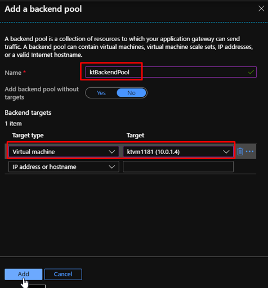
Task: Open the Virtual machine target type dropdown
Action: (64, 152)
